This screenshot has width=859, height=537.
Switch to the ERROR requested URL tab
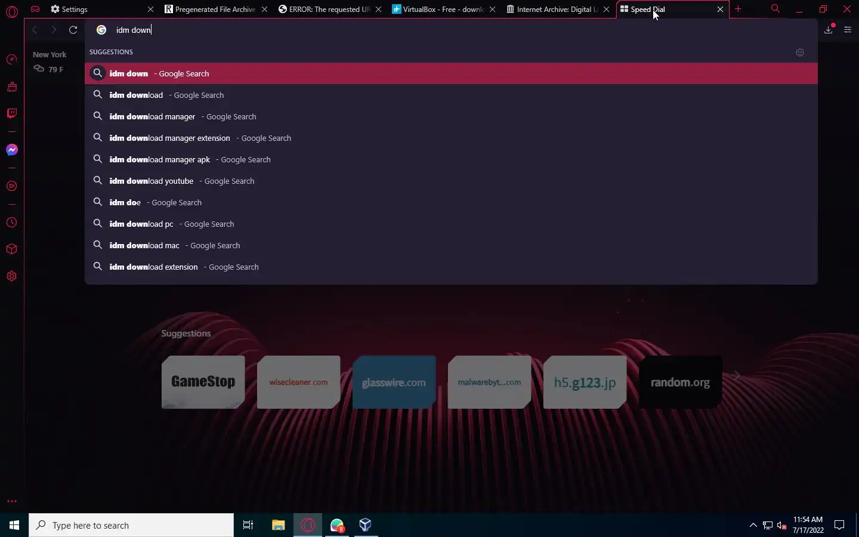pyautogui.click(x=329, y=9)
